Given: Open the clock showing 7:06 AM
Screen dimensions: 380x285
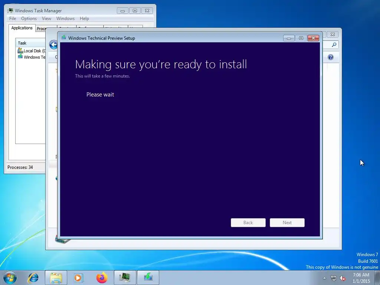Looking at the screenshot, I should [361, 278].
